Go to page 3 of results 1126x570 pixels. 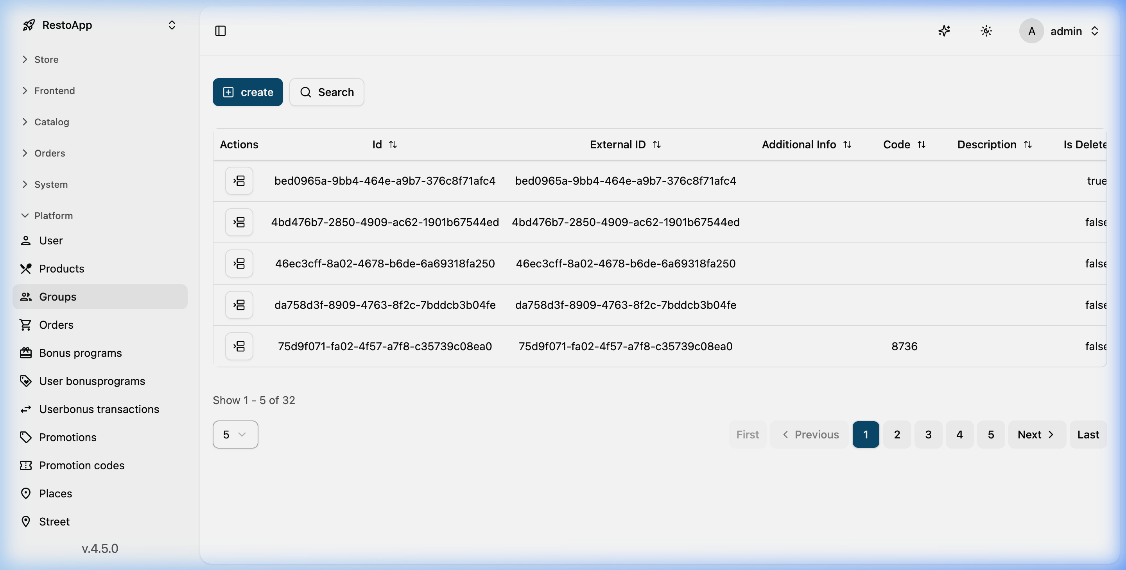929,434
